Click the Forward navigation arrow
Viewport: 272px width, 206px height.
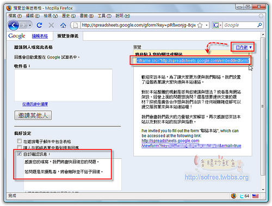(23, 25)
